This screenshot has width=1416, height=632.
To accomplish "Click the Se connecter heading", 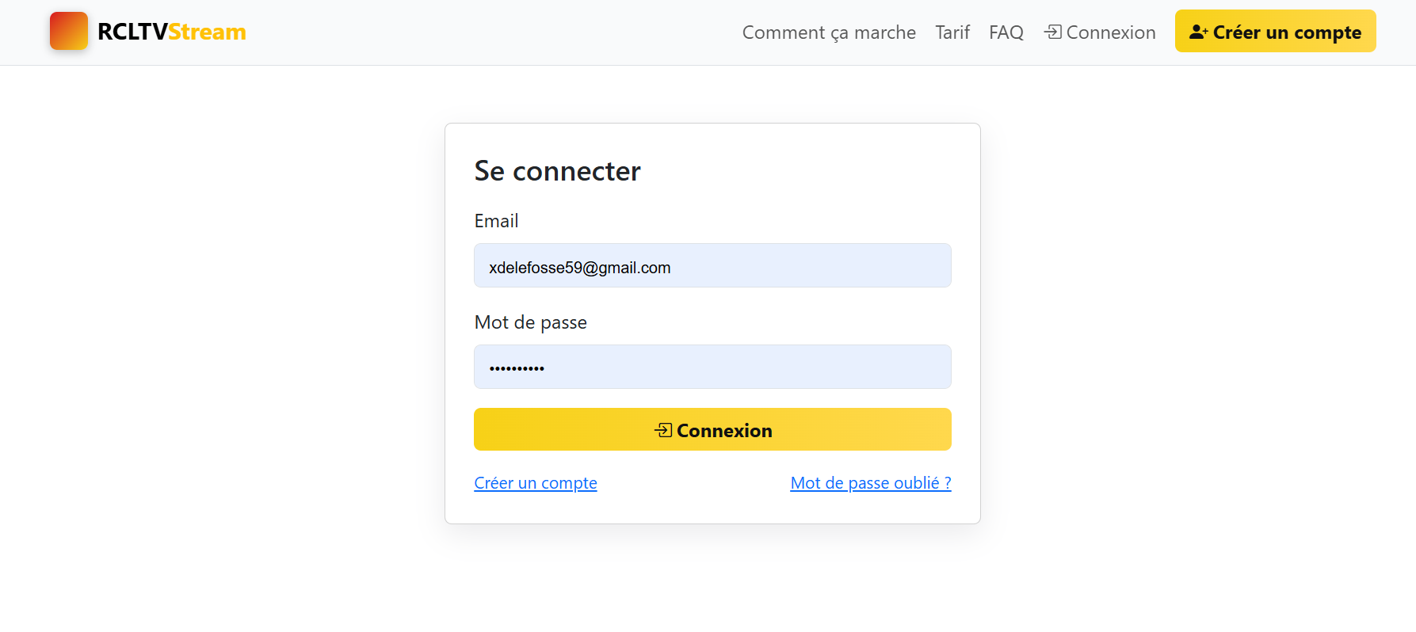I will coord(557,170).
